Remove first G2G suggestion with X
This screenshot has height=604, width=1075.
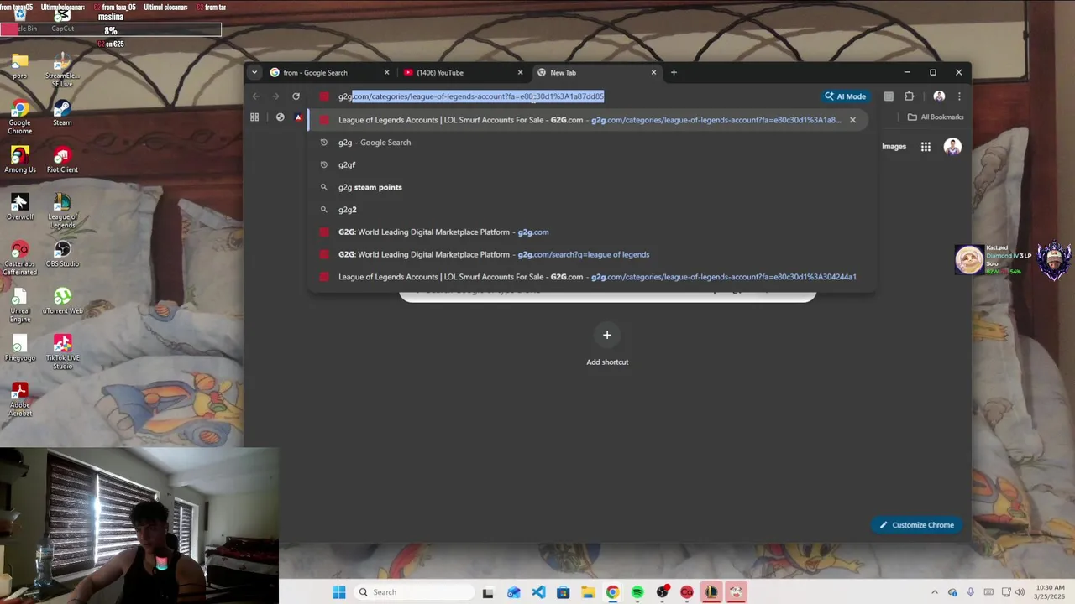(852, 120)
